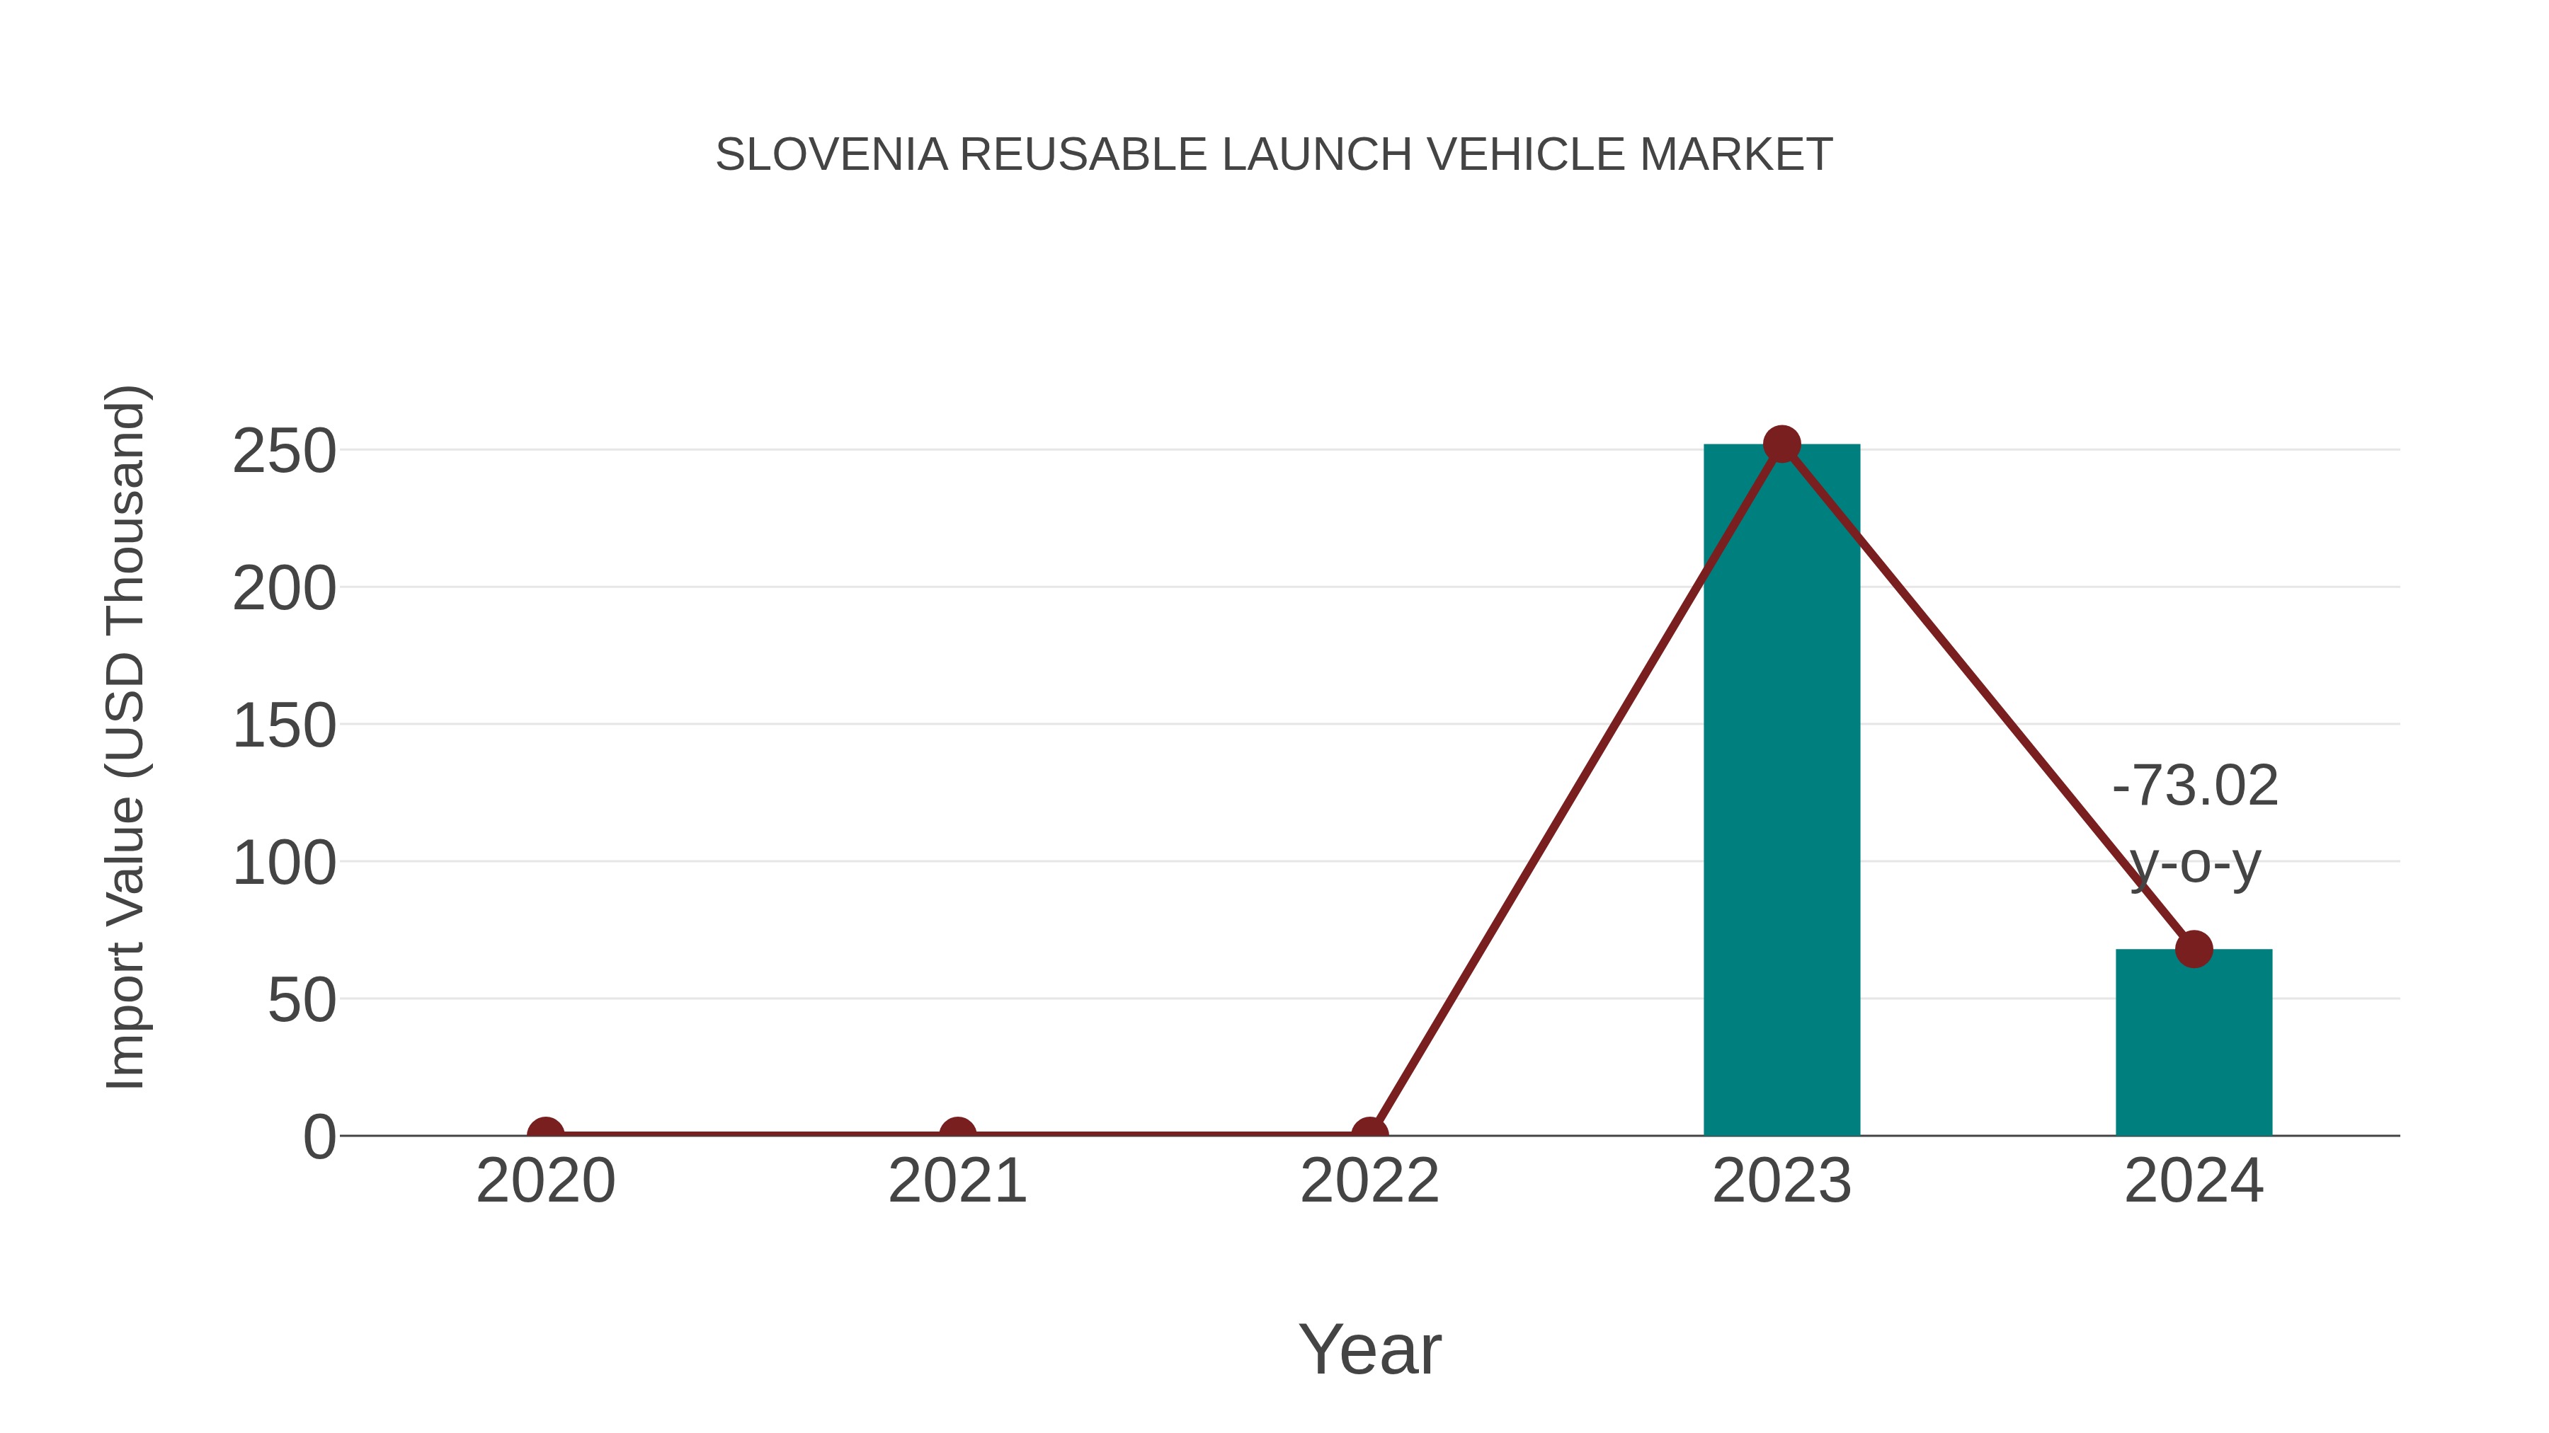2549x1433 pixels.
Task: Click the line marker at 2023 peak
Action: click(x=1781, y=444)
